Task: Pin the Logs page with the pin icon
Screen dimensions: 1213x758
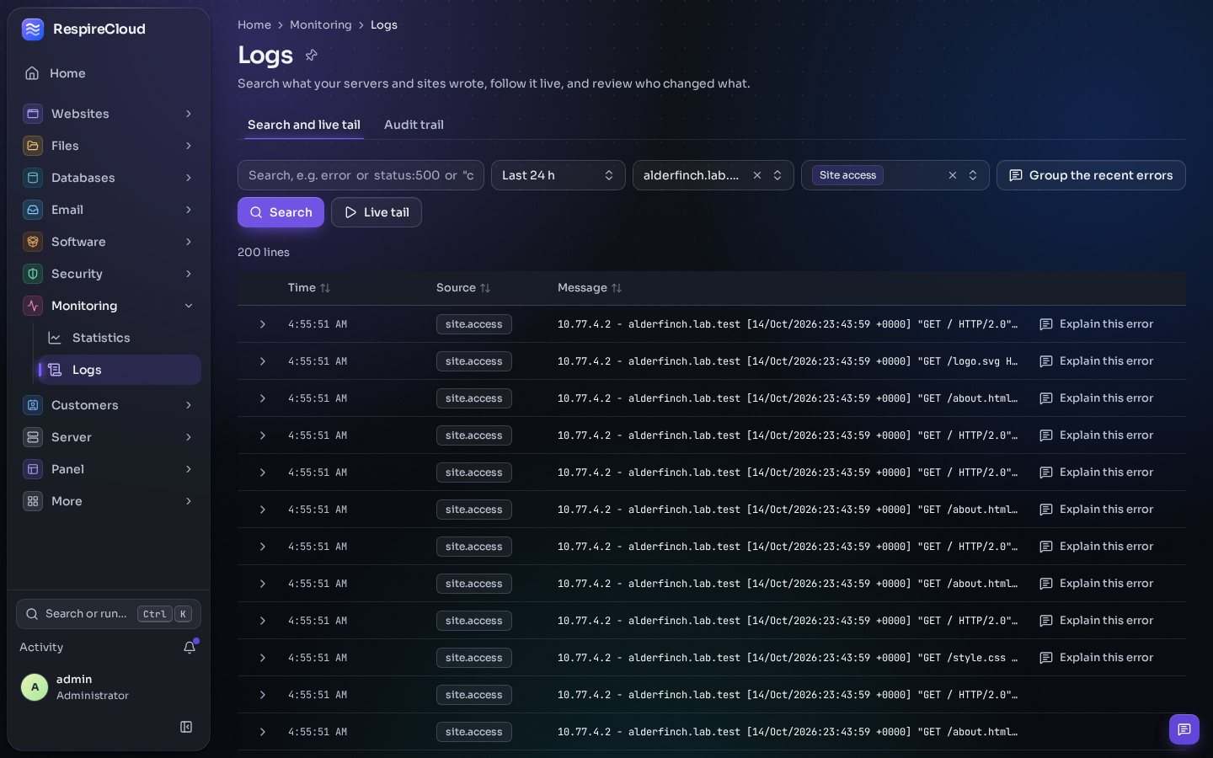Action: click(312, 55)
